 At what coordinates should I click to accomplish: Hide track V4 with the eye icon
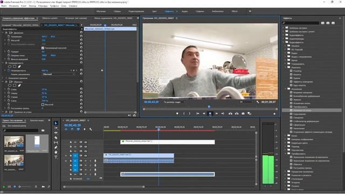tap(86, 142)
